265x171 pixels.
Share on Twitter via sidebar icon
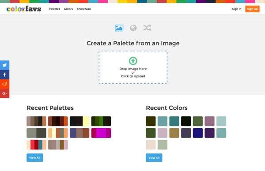coord(4,65)
